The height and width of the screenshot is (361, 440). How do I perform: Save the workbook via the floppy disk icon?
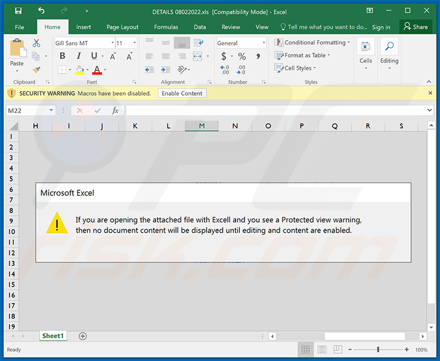18,11
